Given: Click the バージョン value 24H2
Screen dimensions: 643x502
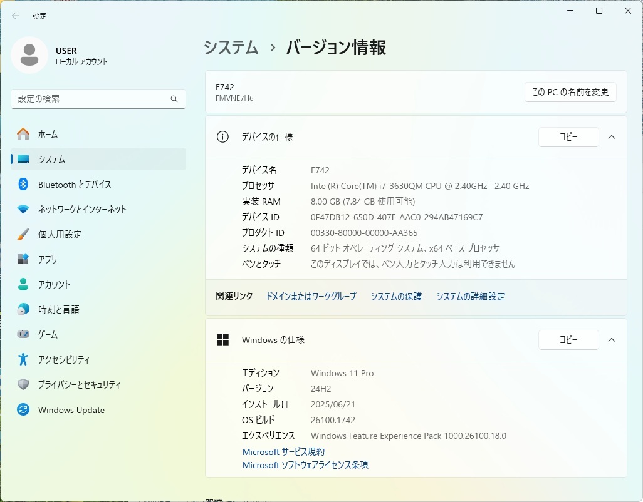Looking at the screenshot, I should (321, 389).
